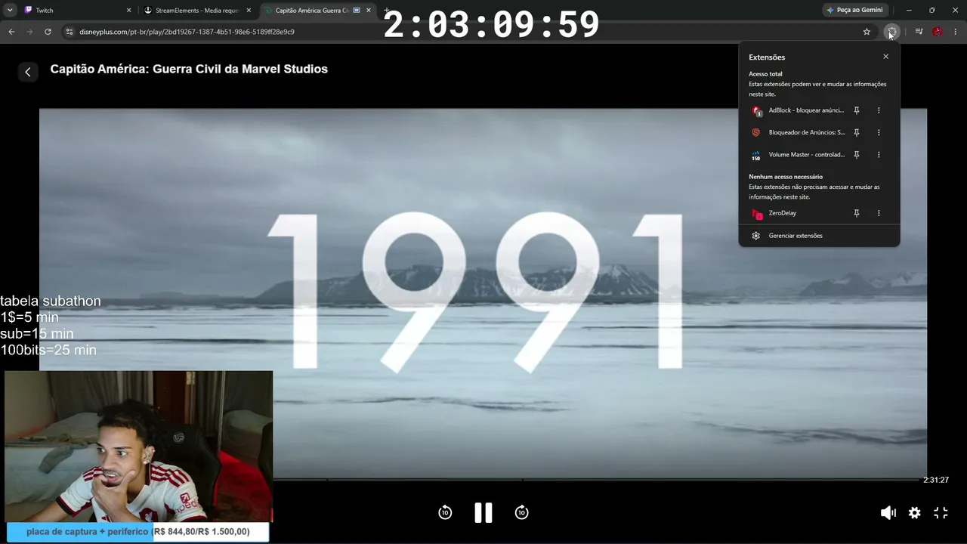The height and width of the screenshot is (544, 967).
Task: Go back to the previous page
Action: pyautogui.click(x=11, y=32)
